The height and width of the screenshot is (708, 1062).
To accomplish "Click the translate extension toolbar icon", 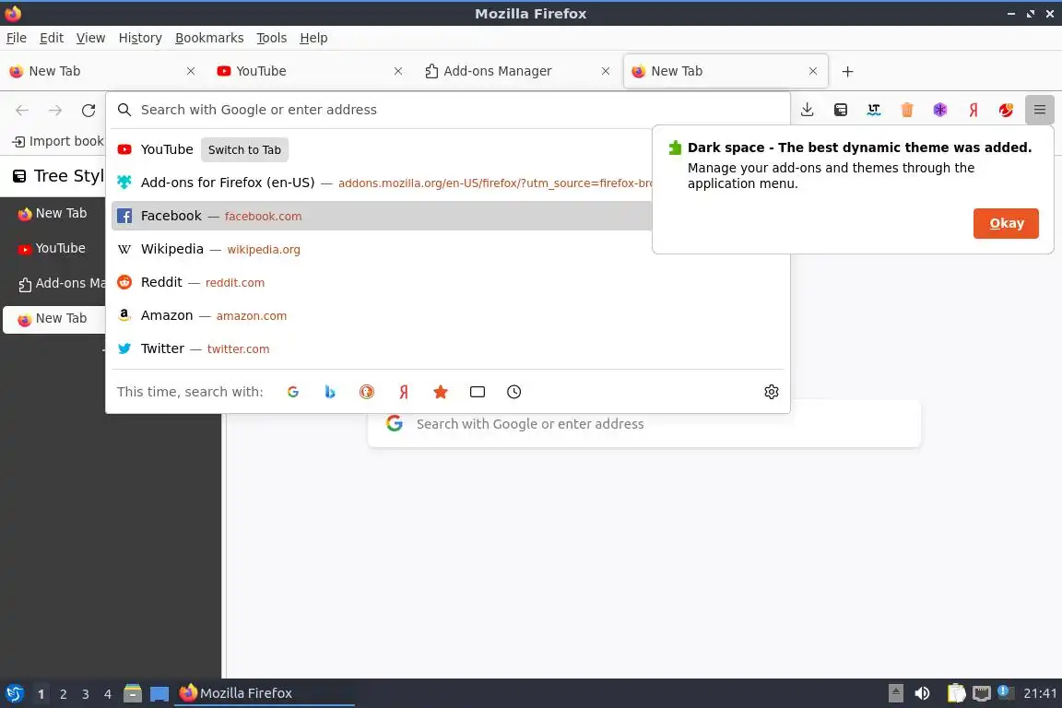I will 874,110.
